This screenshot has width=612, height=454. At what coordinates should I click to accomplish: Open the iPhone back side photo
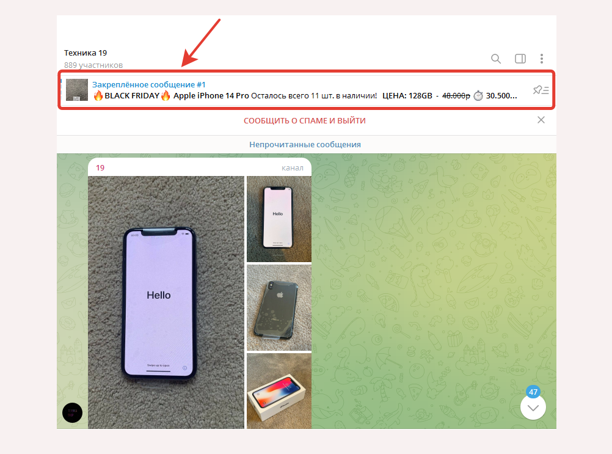[x=279, y=307]
